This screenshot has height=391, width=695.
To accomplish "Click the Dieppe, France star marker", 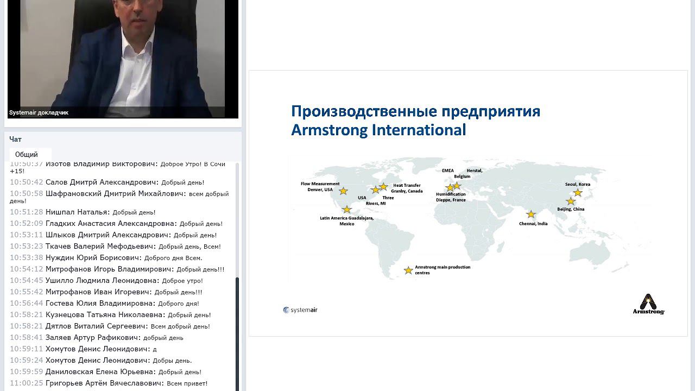I will (450, 188).
